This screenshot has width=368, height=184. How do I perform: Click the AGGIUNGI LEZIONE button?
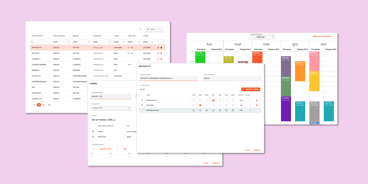[251, 89]
